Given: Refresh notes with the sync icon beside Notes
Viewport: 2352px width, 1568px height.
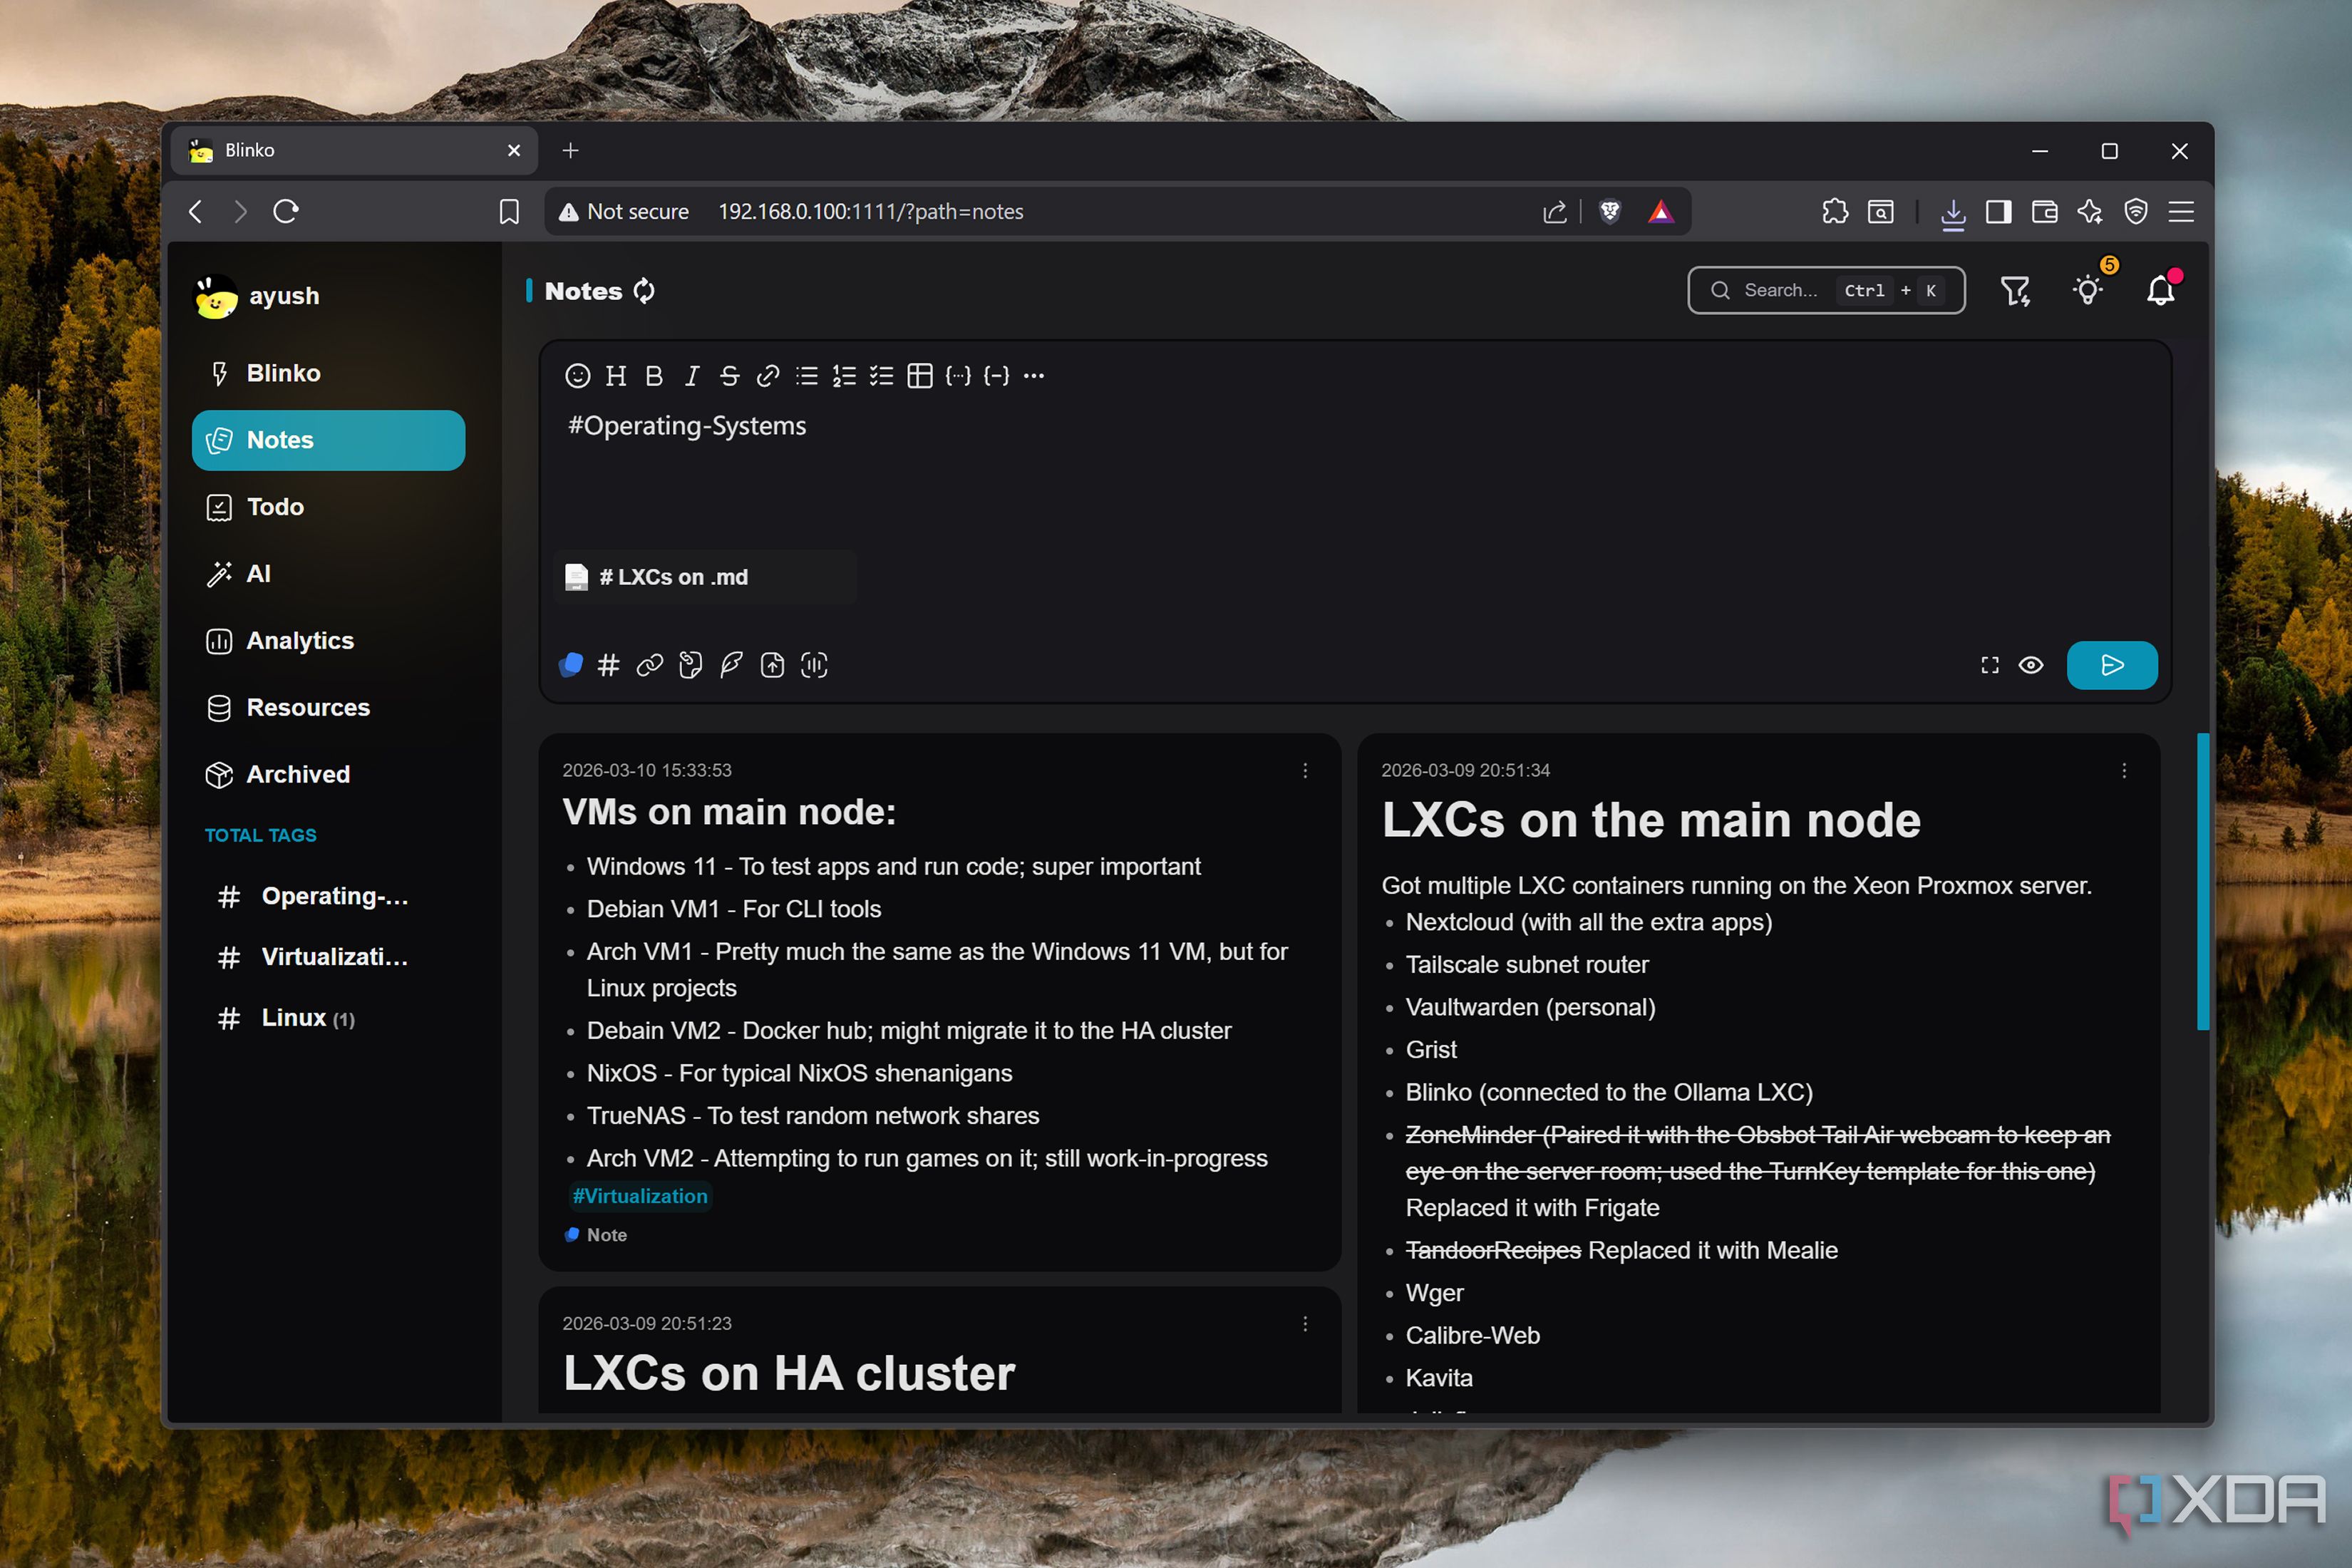Looking at the screenshot, I should pos(645,291).
